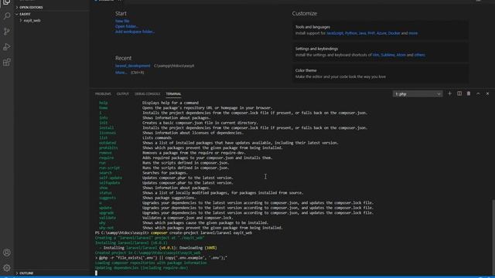Click 'Shows information about licenses of dependencies.' line
Screen dimensions: 495x278
(193, 133)
